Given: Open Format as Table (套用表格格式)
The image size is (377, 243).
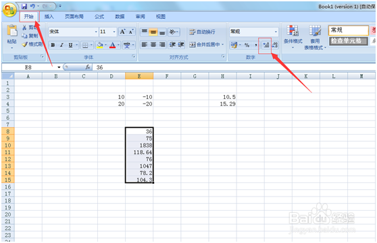Looking at the screenshot, I should (x=315, y=38).
